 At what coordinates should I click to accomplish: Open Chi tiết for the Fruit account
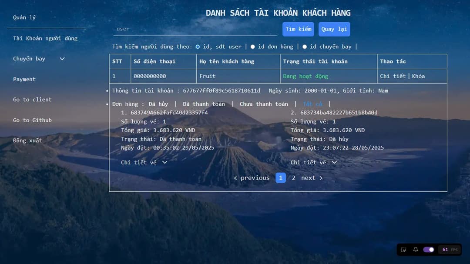pyautogui.click(x=393, y=76)
